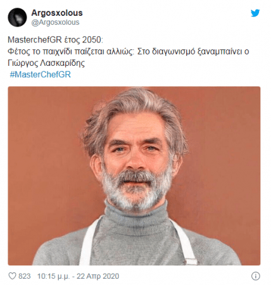Click the 'Στο διαγωνισμό ξαναμπαίνει' text

189,51
